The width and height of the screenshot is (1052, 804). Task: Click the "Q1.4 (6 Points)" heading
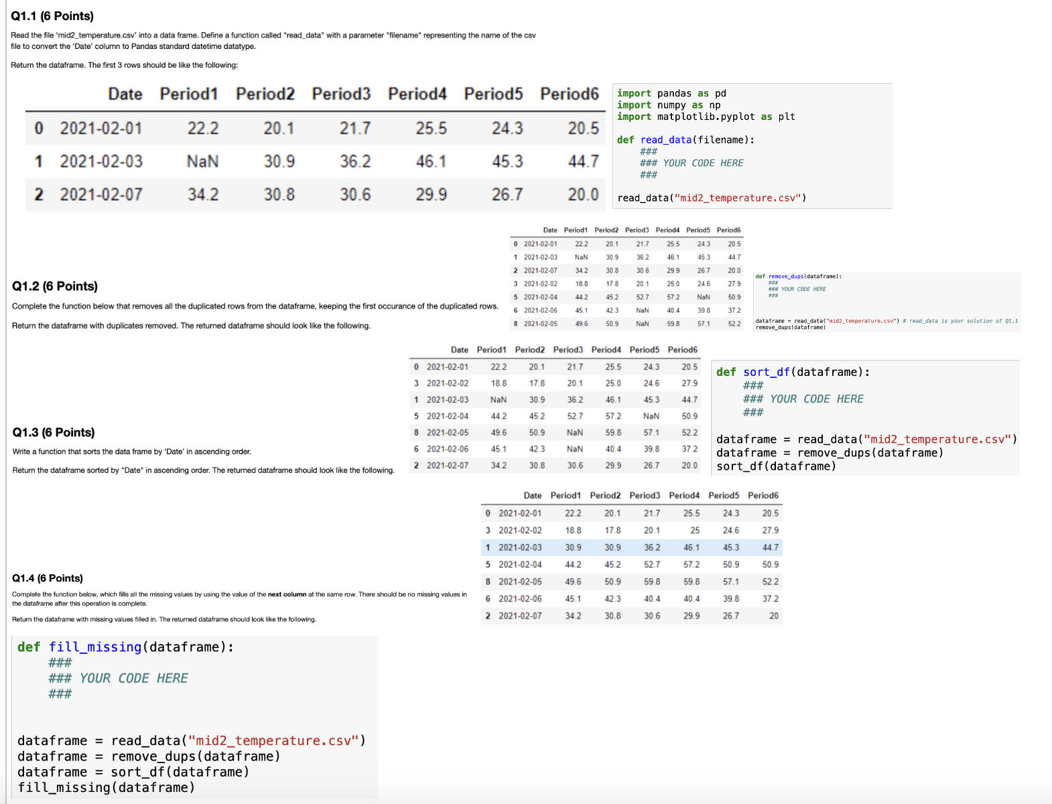click(48, 578)
